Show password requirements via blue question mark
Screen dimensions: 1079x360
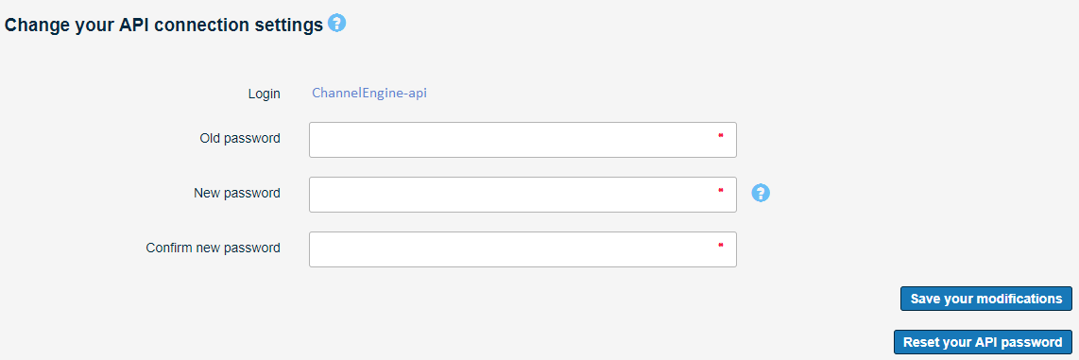click(761, 193)
